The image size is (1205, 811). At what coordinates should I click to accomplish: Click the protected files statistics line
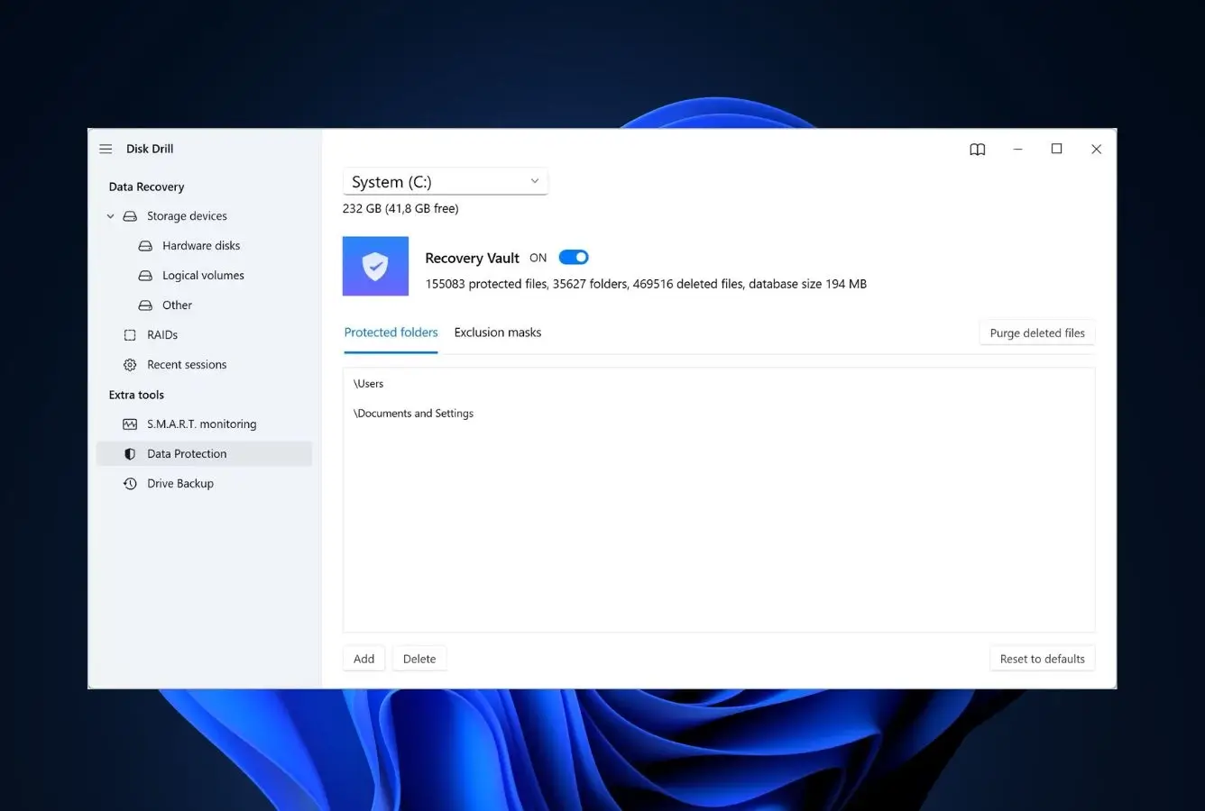[646, 284]
